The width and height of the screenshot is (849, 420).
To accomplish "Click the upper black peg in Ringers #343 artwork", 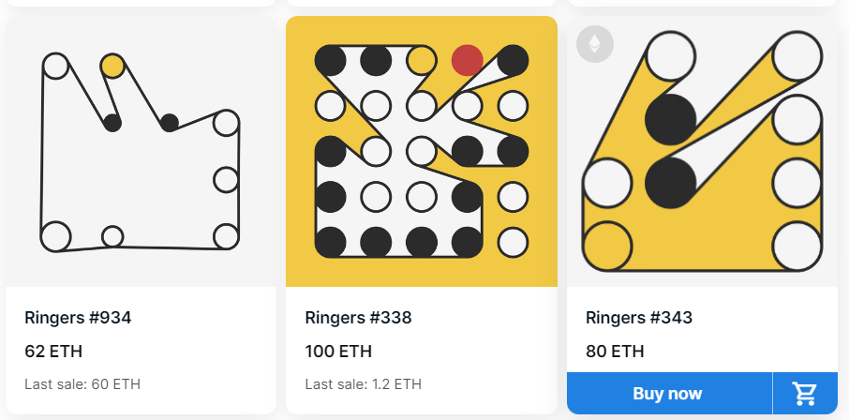I will (x=670, y=120).
